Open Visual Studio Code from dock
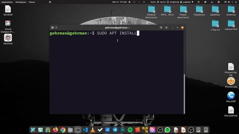This screenshot has width=239, height=134. coord(85,130)
